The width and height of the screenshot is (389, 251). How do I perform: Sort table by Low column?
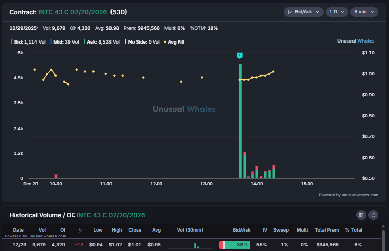click(98, 230)
